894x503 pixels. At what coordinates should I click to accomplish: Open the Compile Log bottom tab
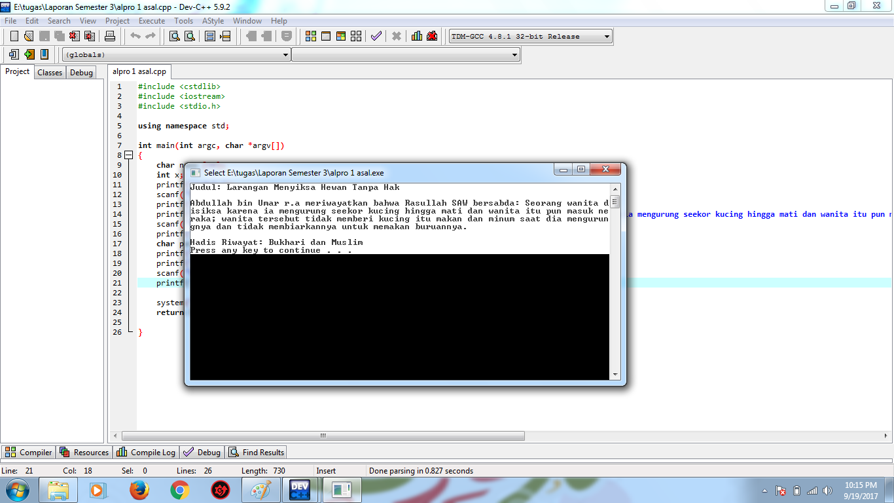pos(146,452)
